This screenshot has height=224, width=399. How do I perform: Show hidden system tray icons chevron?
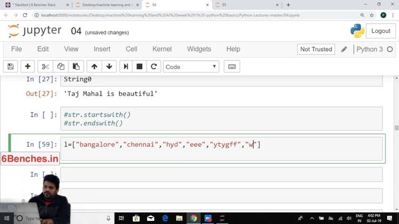(x=312, y=218)
